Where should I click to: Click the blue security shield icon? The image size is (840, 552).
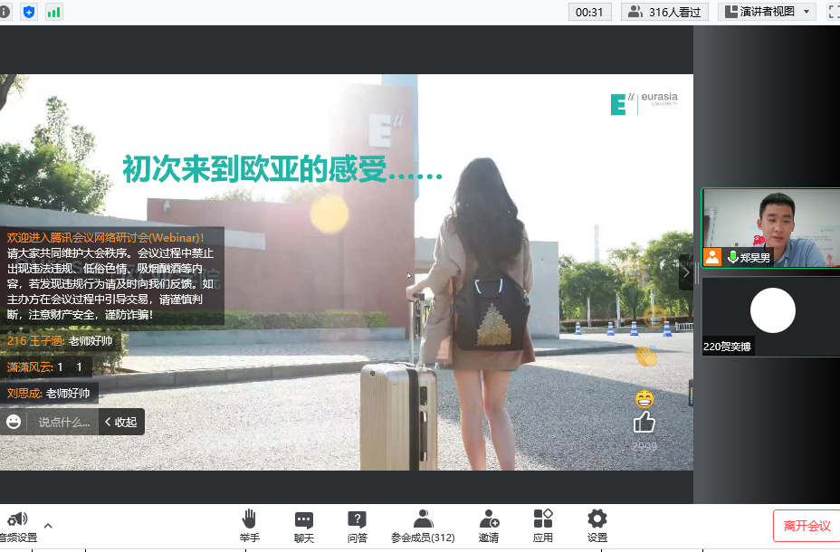28,12
